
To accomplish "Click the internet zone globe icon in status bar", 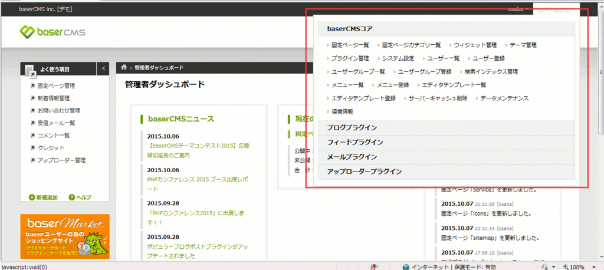I will [406, 267].
